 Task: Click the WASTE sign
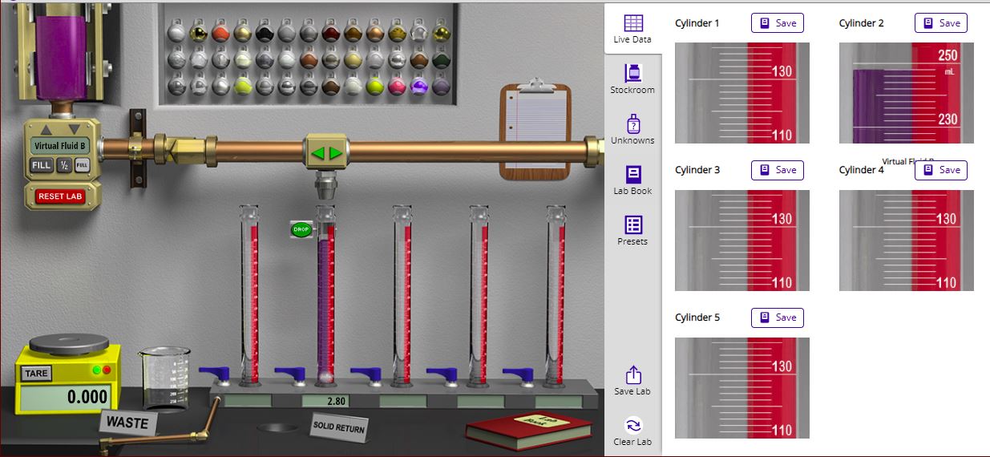[127, 423]
